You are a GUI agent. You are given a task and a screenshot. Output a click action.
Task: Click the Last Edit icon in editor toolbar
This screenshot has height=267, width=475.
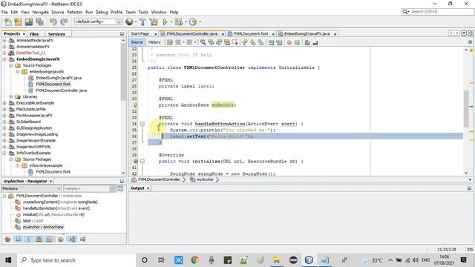pyautogui.click(x=170, y=42)
